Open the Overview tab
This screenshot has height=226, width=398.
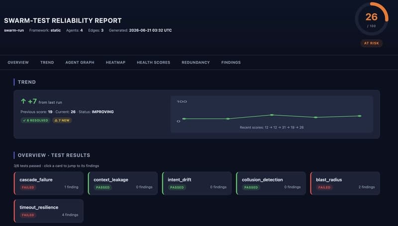[x=18, y=62]
